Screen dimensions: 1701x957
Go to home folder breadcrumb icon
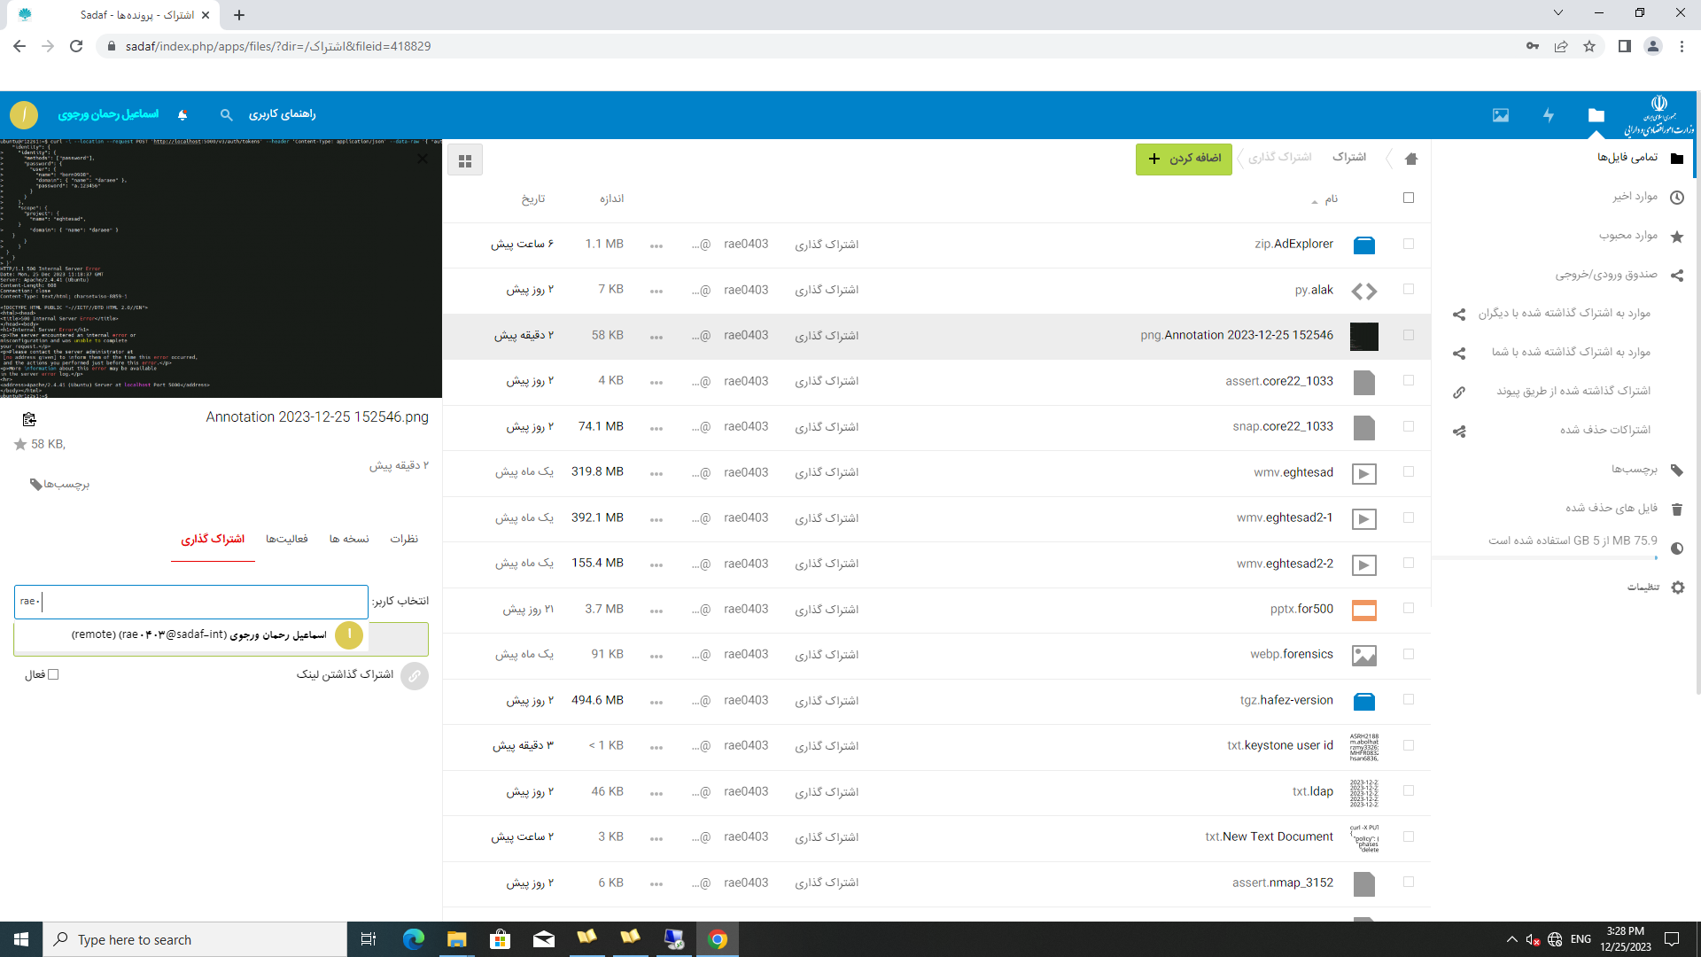(1411, 159)
